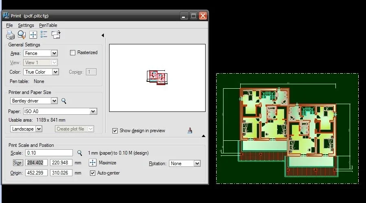Toggle the Rasterized checkbox
The height and width of the screenshot is (203, 366).
point(72,52)
